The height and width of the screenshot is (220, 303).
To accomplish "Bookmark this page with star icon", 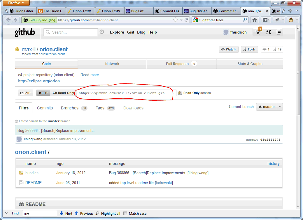I will coord(175,20).
